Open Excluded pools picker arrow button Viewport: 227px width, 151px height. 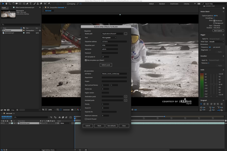point(126,100)
